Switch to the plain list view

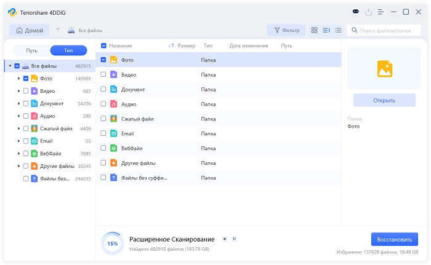click(x=337, y=30)
